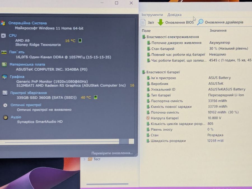Image resolution: width=252 pixels, height=189 pixels.
Task: Open the Оптичні пристрої section
Action: [26, 105]
